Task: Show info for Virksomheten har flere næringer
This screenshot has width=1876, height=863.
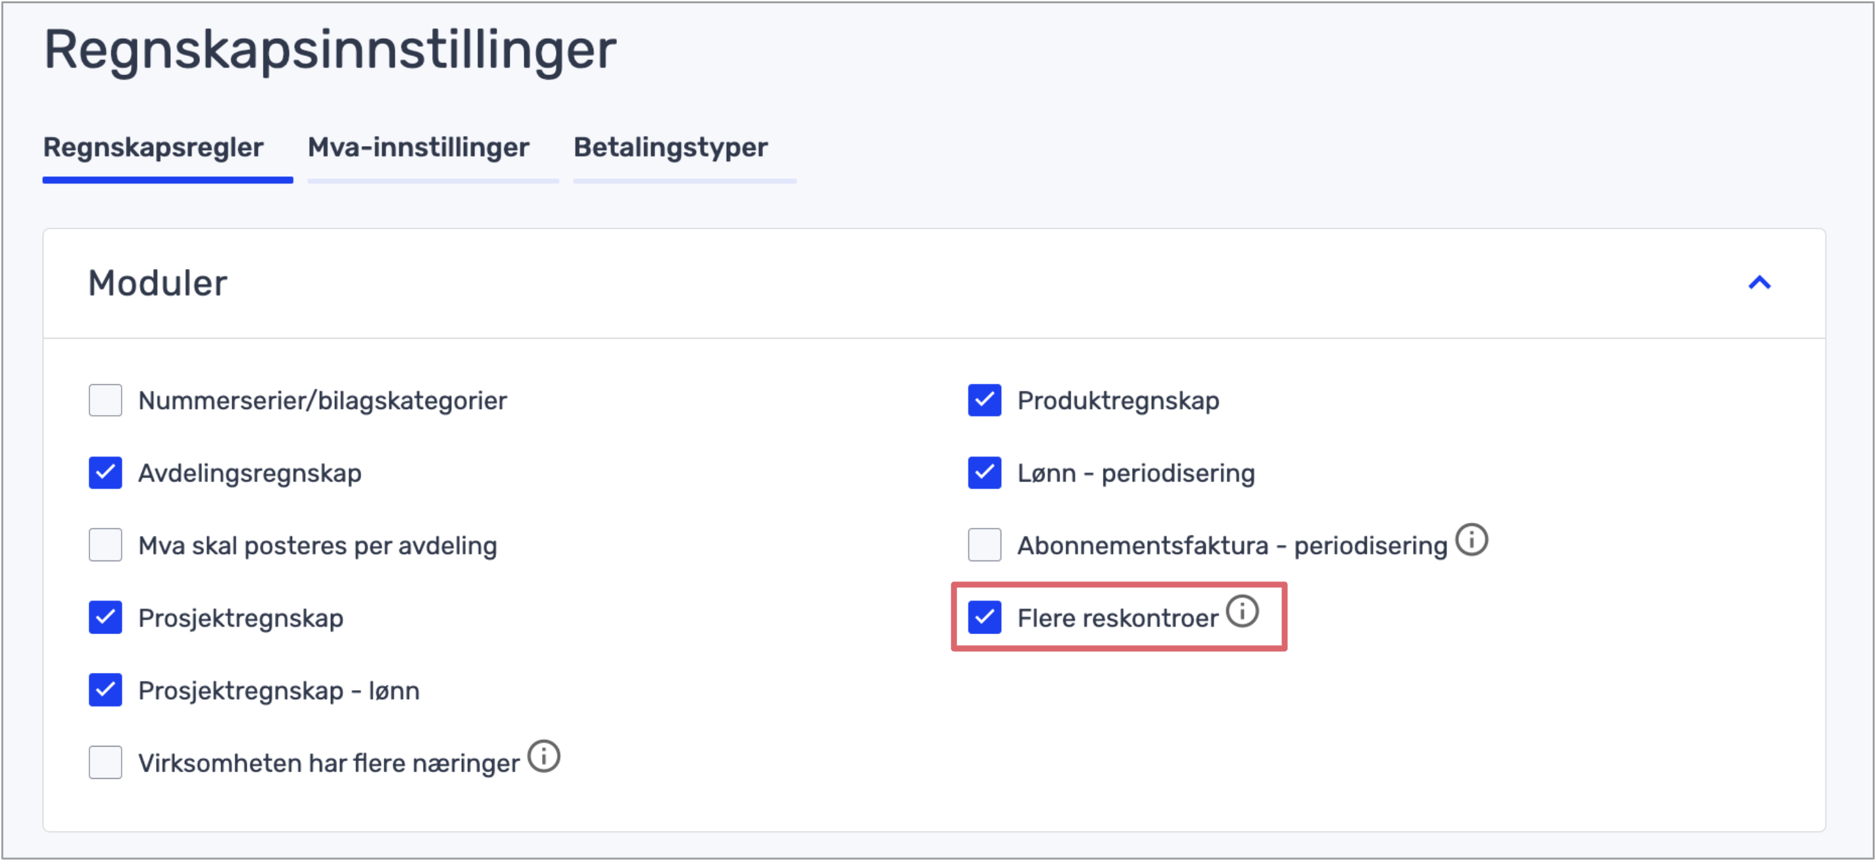Action: (x=543, y=756)
